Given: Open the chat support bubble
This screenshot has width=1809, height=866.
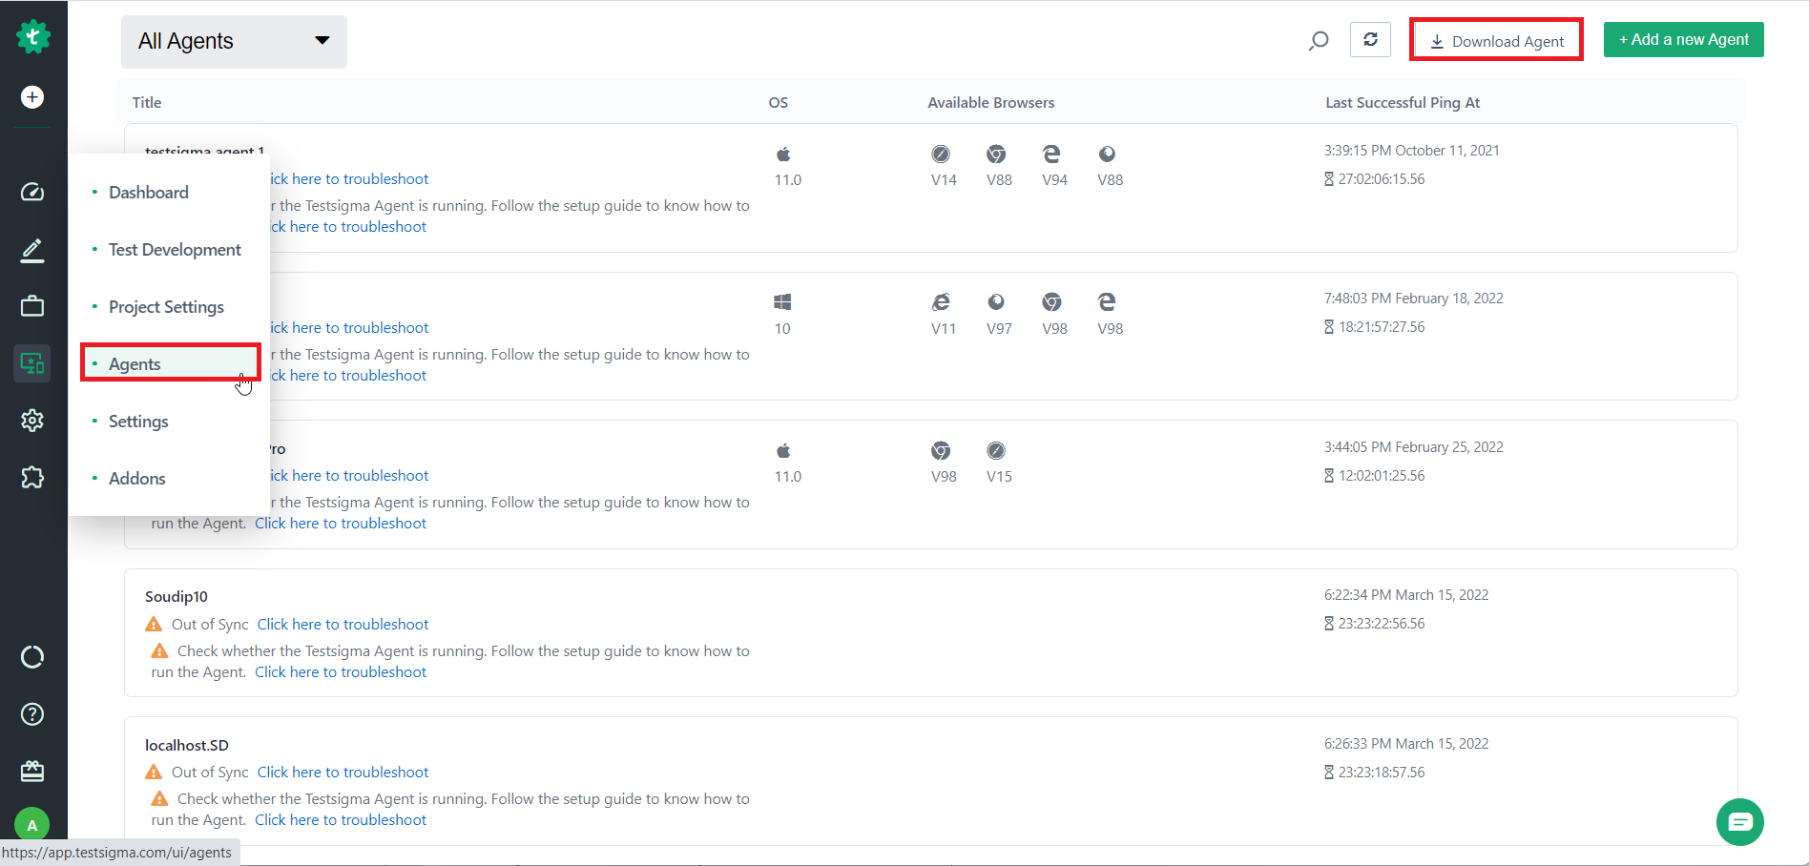Looking at the screenshot, I should pyautogui.click(x=1739, y=822).
